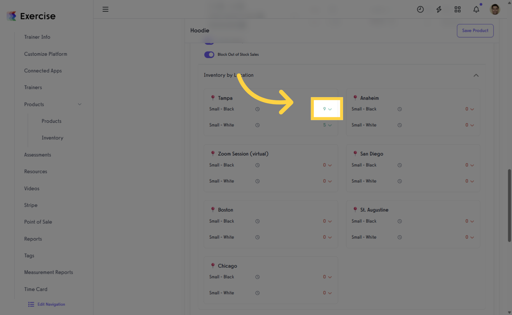The width and height of the screenshot is (512, 315).
Task: View history clock for Tampa Small - White
Action: click(x=257, y=125)
